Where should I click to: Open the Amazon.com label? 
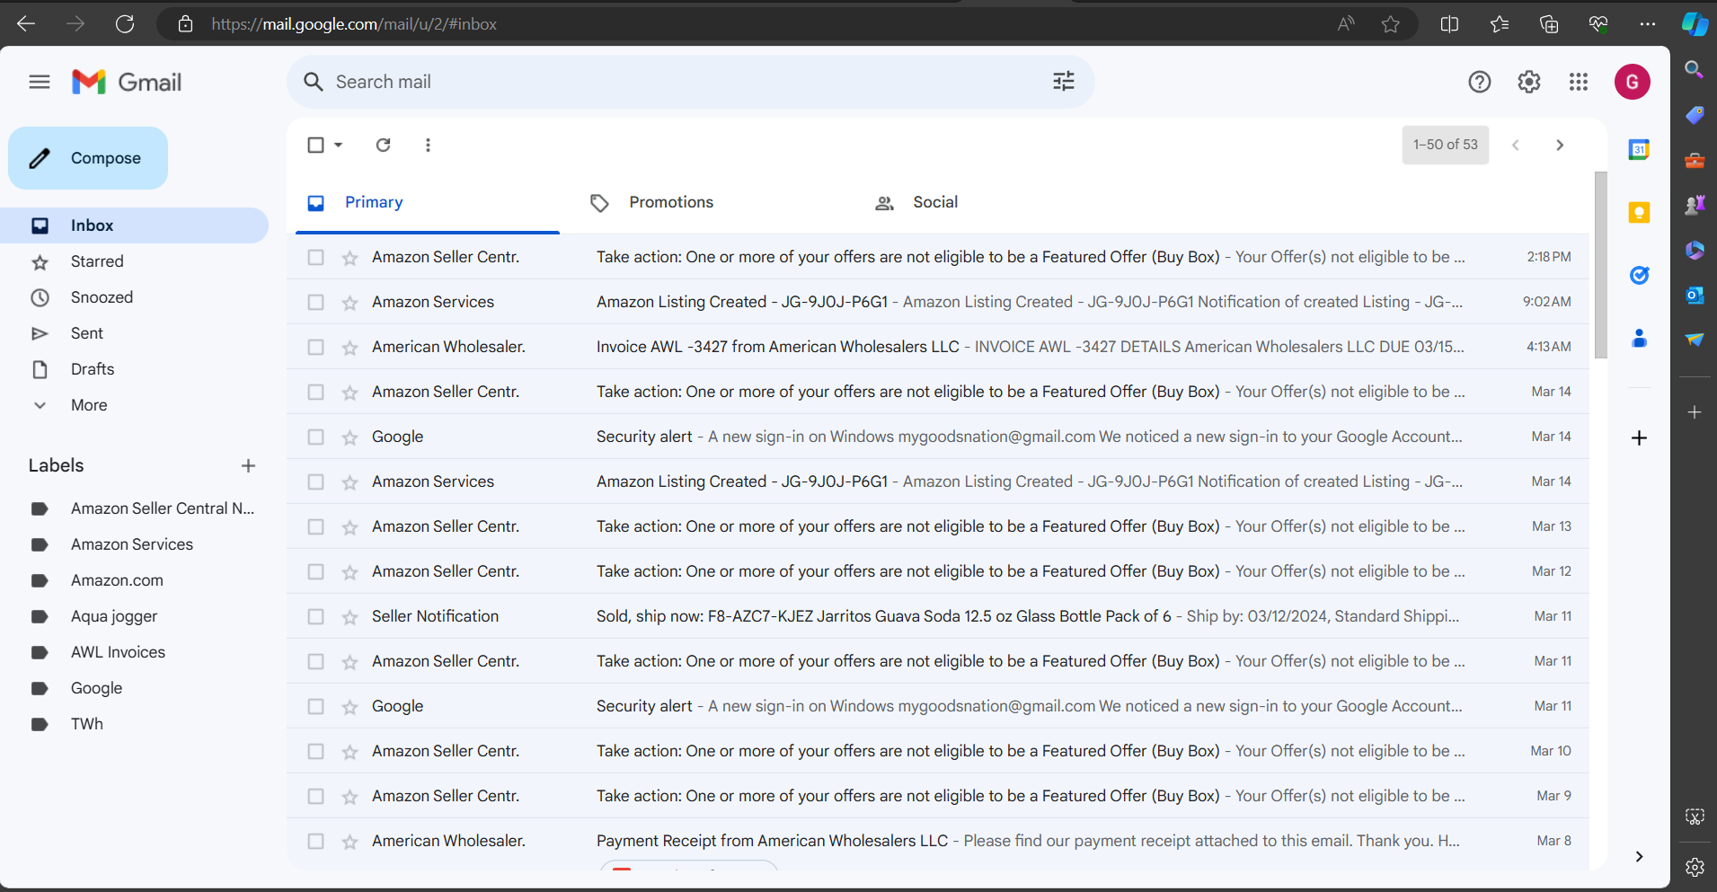click(117, 580)
